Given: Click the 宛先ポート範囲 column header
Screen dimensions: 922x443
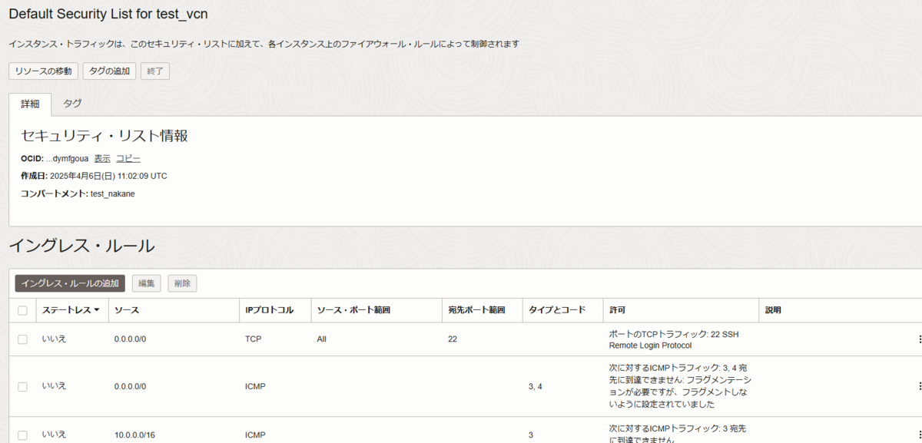Looking at the screenshot, I should [476, 310].
